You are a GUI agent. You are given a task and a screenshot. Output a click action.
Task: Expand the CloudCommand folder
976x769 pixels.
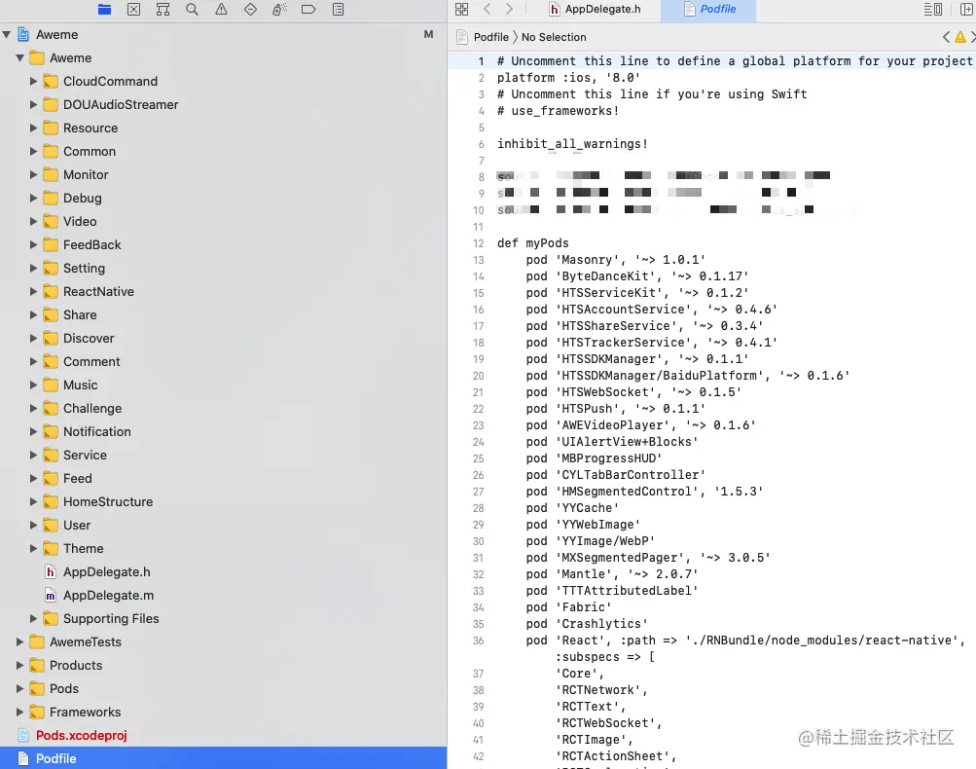click(34, 82)
